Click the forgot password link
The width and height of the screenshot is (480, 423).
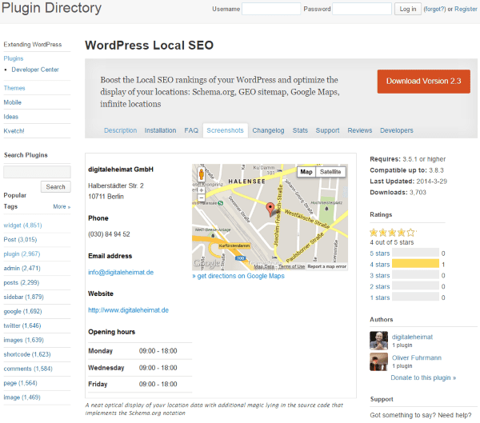(x=434, y=9)
